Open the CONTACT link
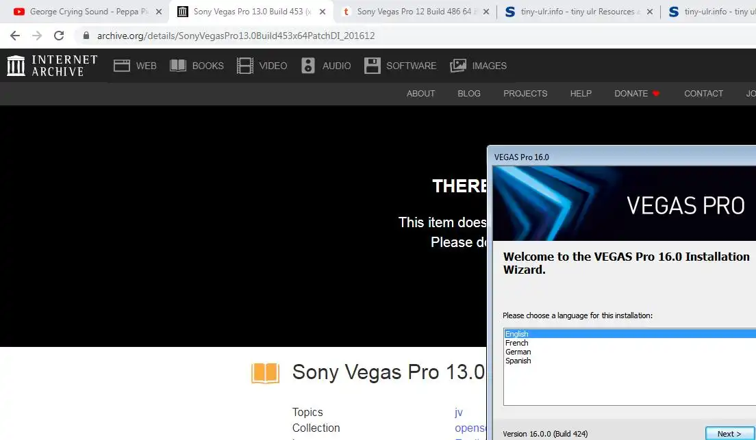 (x=703, y=94)
